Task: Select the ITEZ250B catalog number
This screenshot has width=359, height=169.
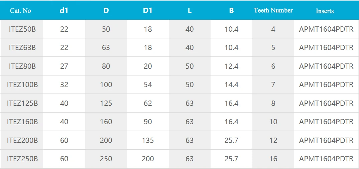Action: click(x=22, y=159)
